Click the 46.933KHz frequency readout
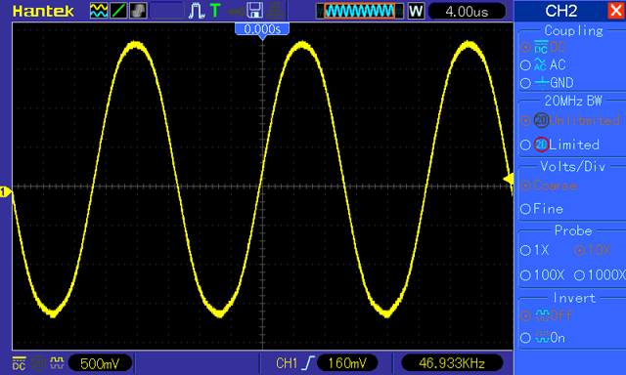This screenshot has width=626, height=375. pyautogui.click(x=452, y=363)
